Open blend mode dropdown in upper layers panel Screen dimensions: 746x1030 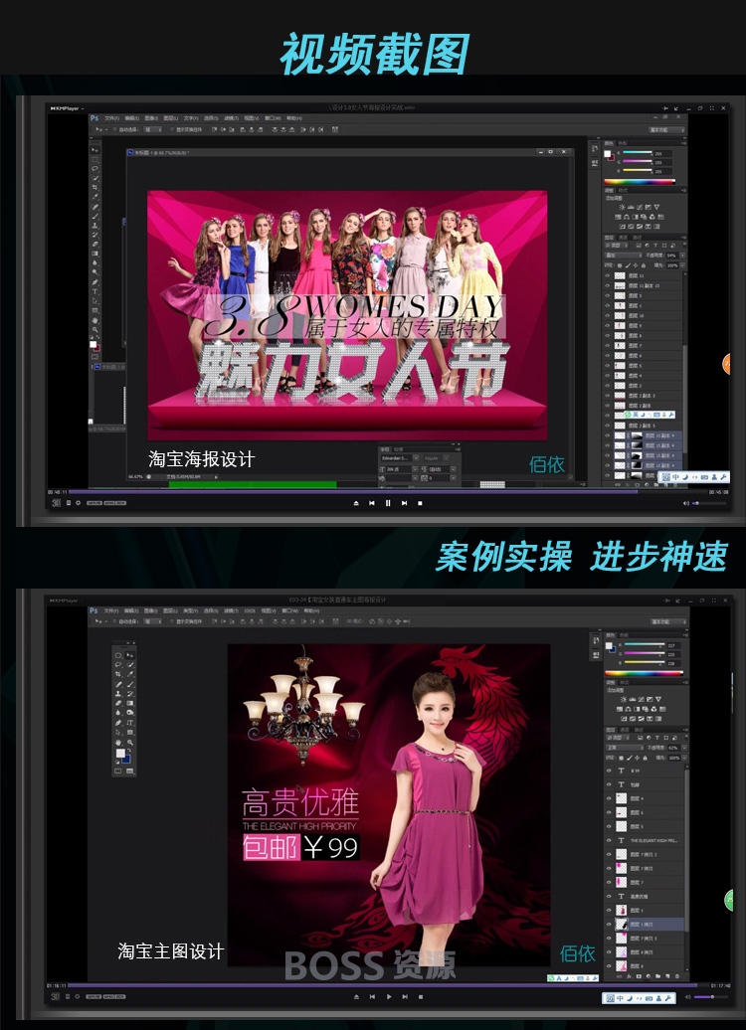pos(623,255)
